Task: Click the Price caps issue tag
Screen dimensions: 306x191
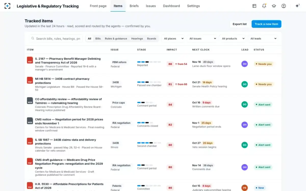Action: 119,103
